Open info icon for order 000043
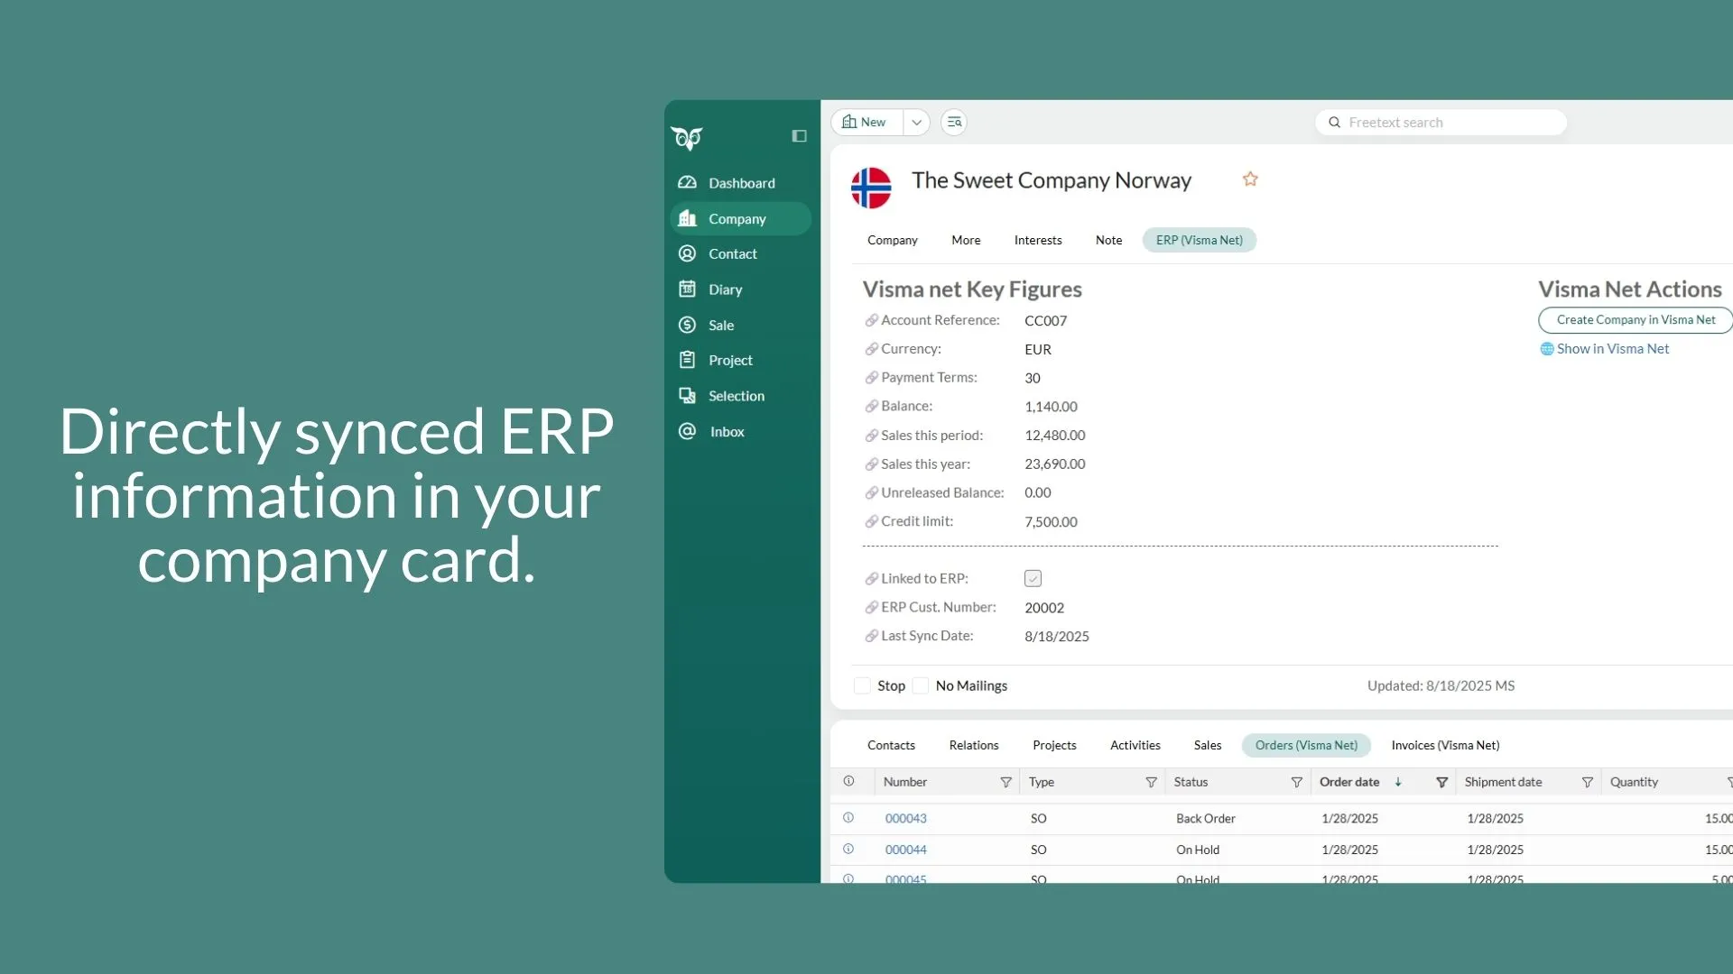This screenshot has height=974, width=1733. coord(848,818)
